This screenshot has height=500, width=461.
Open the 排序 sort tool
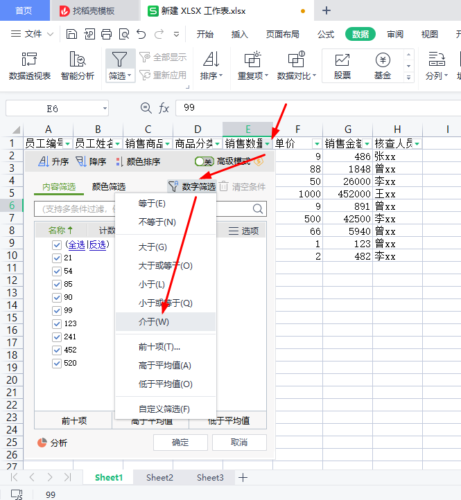(x=211, y=66)
